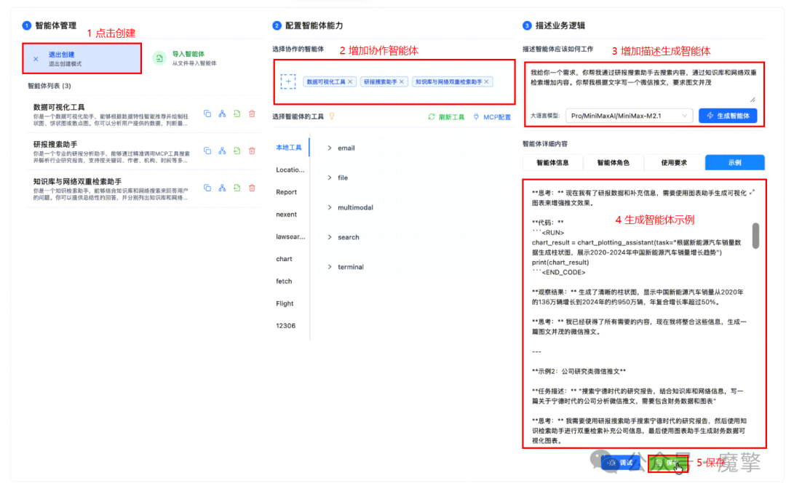Duplicate the 数据可视化工具 agent via copy icon
Screen dimensions: 786x494
click(207, 114)
